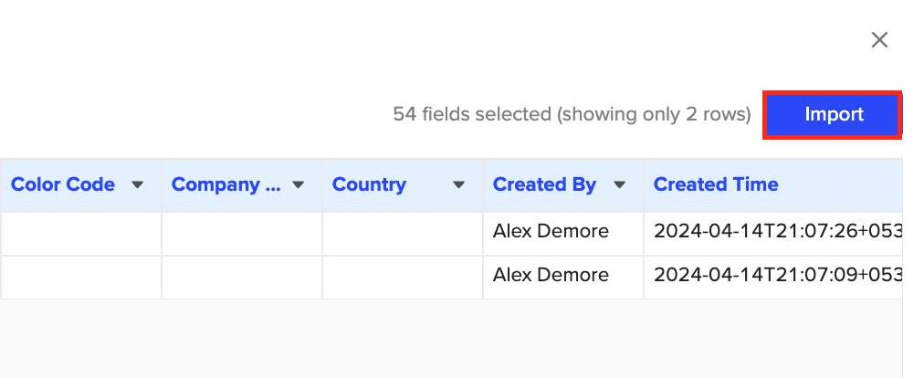Expand the Company column dropdown arrow

[x=298, y=184]
